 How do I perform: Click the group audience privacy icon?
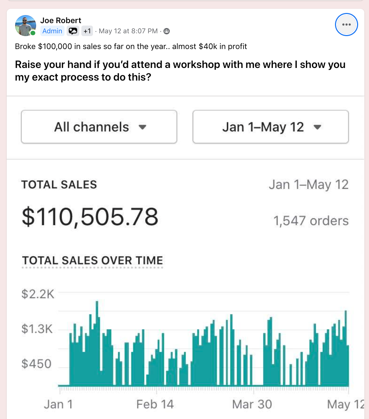coord(167,31)
